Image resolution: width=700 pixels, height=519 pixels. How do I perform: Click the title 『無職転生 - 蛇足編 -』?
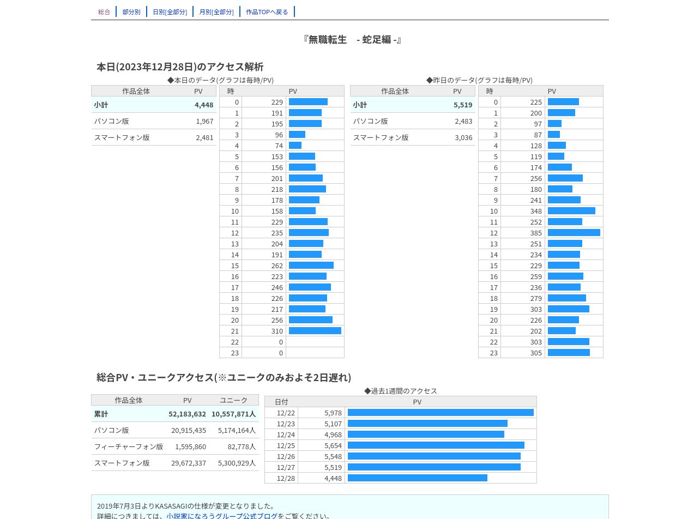coord(352,39)
